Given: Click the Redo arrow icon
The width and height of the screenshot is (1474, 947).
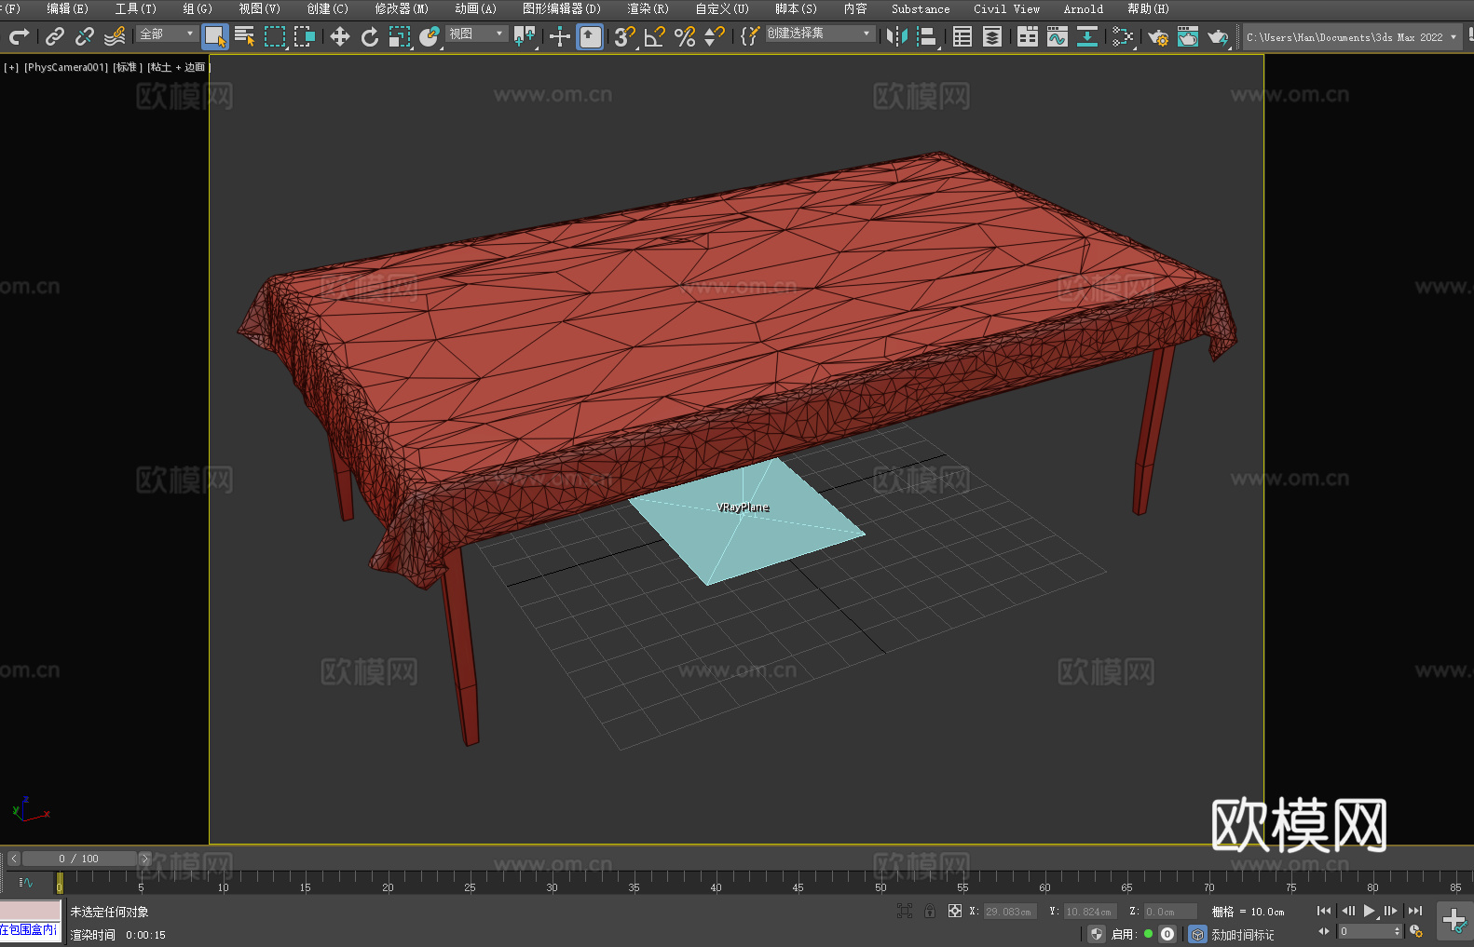Looking at the screenshot, I should pos(19,36).
